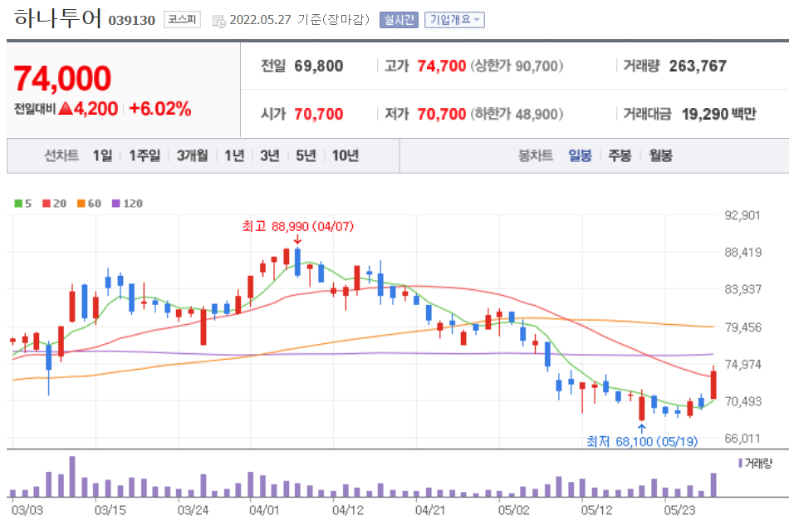Image resolution: width=789 pixels, height=521 pixels.
Task: Switch to 주봉 weekly candle chart
Action: (620, 155)
